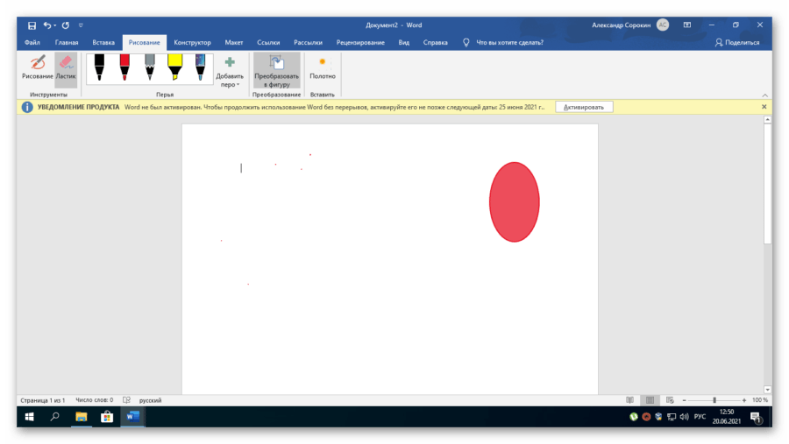Toggle the Рисование drawing tool
The image size is (789, 444).
pos(38,68)
